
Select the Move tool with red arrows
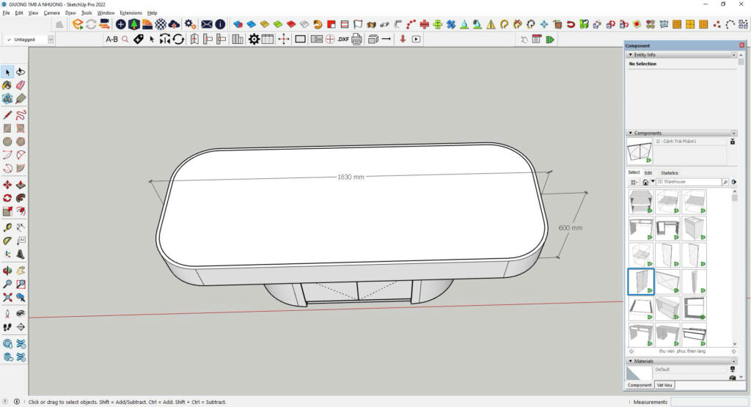click(7, 185)
